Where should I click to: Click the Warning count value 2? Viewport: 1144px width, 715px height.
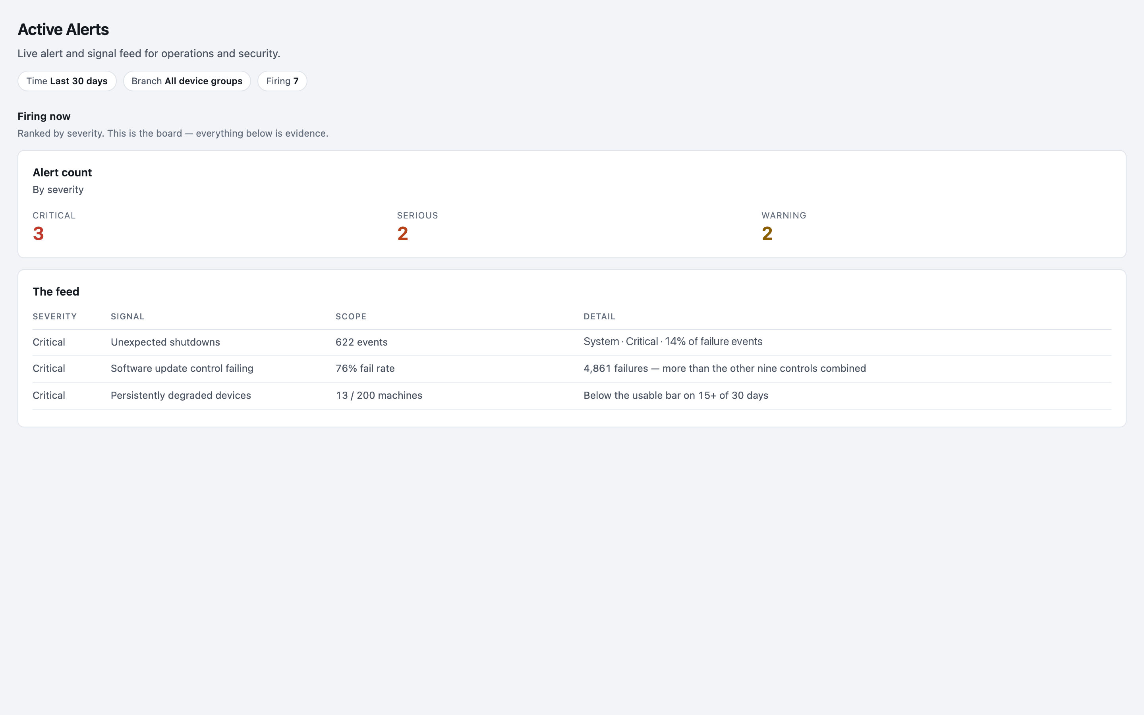click(x=767, y=234)
